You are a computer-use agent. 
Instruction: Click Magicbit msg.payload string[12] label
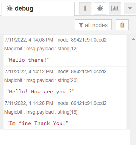(41, 49)
